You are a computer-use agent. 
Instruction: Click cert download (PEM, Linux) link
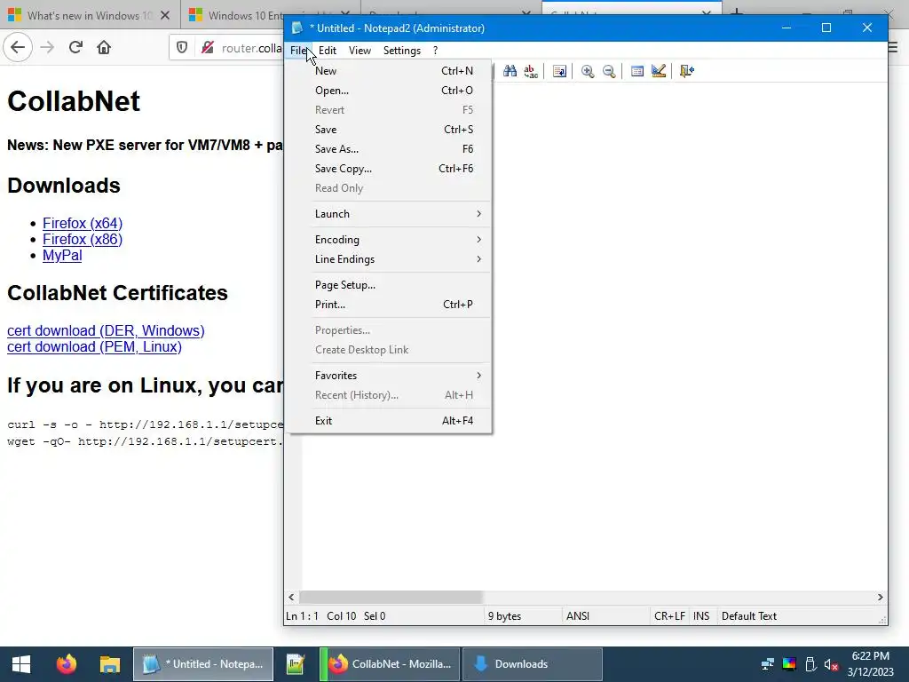94,347
